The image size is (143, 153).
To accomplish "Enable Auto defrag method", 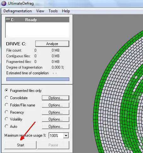I will (x=6, y=126).
